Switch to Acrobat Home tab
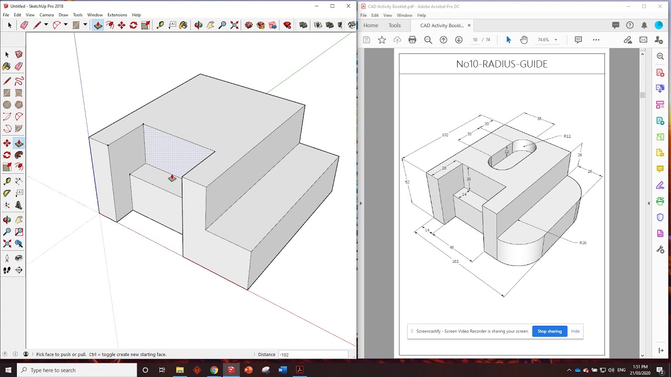The image size is (671, 377). 371,25
